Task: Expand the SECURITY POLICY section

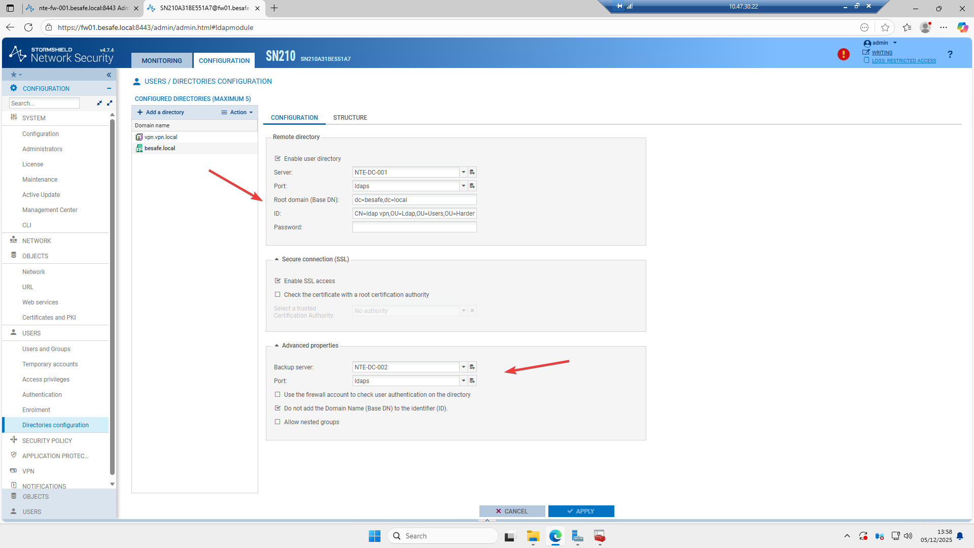Action: [47, 441]
